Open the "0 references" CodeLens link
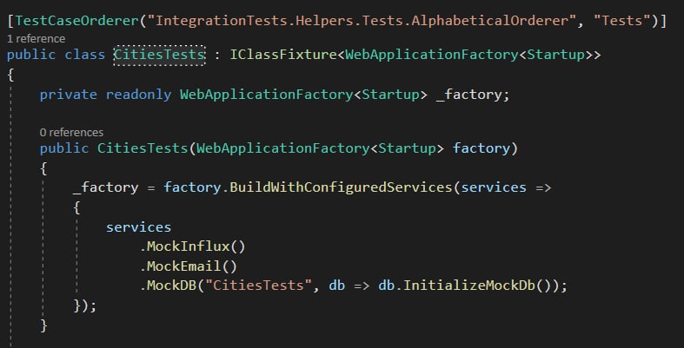 tap(71, 133)
